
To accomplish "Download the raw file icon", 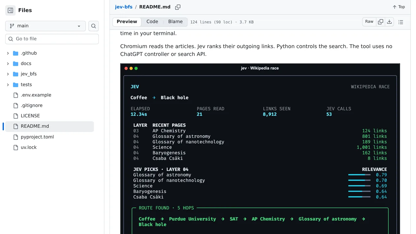I will 389,22.
